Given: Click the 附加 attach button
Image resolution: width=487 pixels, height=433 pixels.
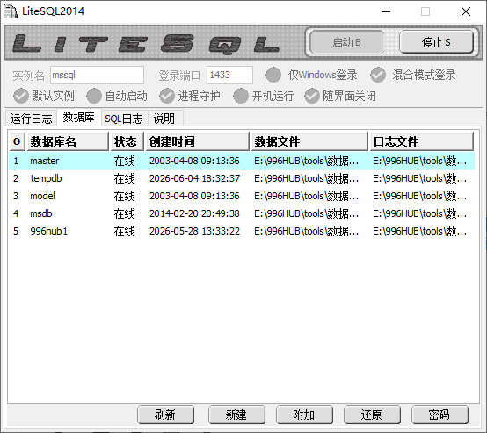Looking at the screenshot, I should 304,415.
